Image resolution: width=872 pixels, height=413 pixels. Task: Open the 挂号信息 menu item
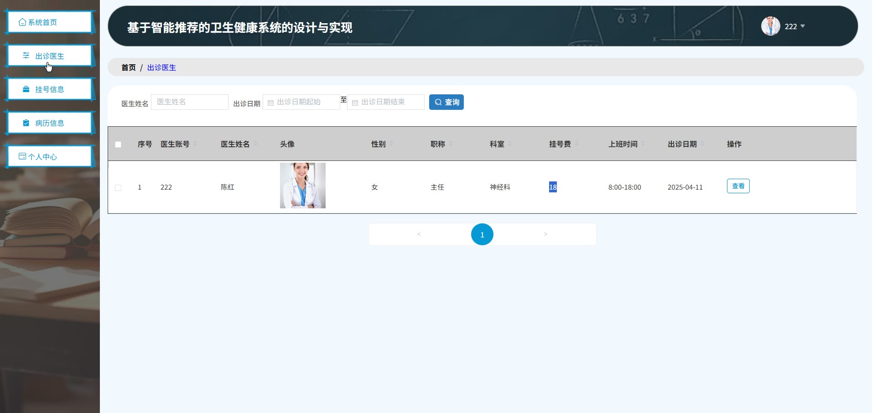pos(49,89)
